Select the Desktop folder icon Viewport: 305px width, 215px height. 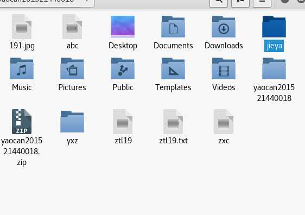coord(123,27)
